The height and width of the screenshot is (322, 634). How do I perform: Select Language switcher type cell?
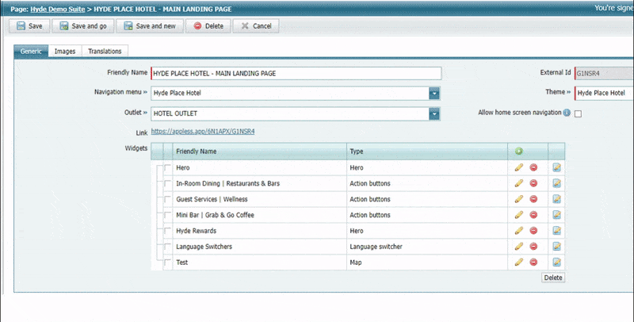click(427, 247)
